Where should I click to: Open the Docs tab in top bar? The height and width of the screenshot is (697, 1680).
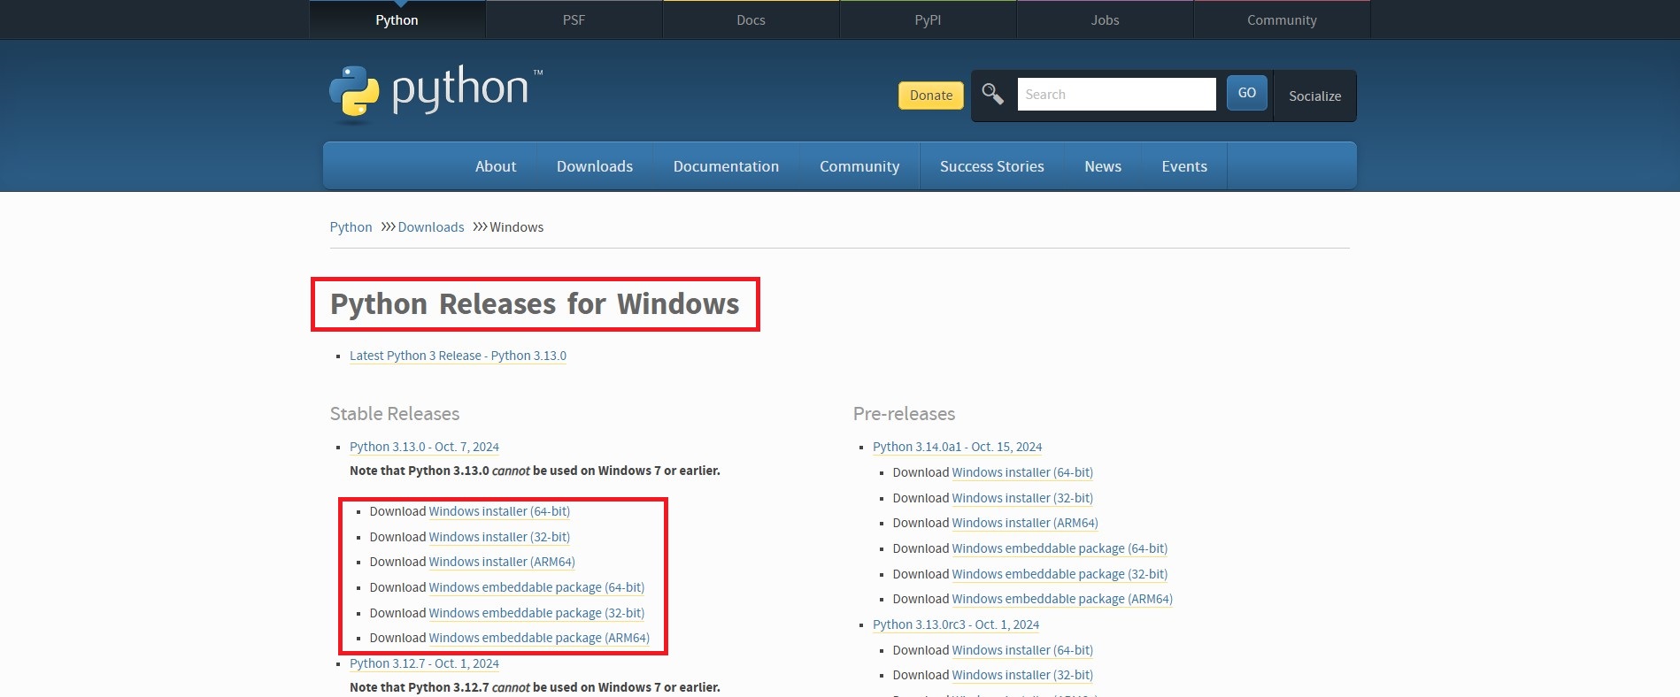751,19
